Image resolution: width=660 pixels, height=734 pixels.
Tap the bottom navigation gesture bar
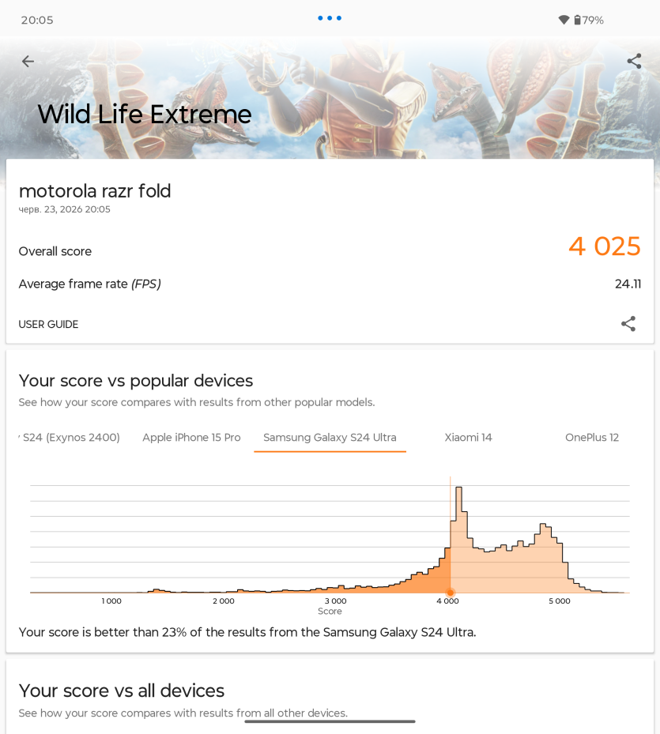[330, 721]
